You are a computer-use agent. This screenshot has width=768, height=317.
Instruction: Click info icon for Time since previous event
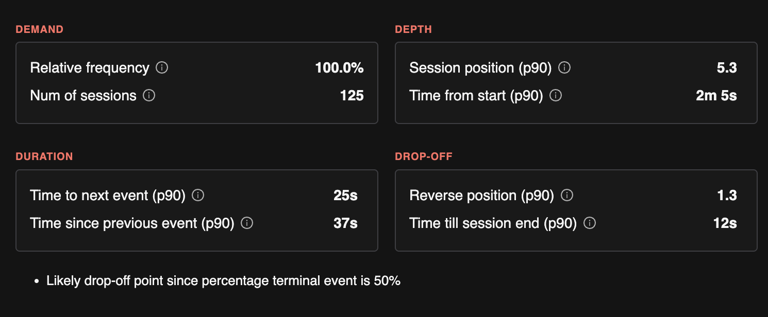coord(246,223)
